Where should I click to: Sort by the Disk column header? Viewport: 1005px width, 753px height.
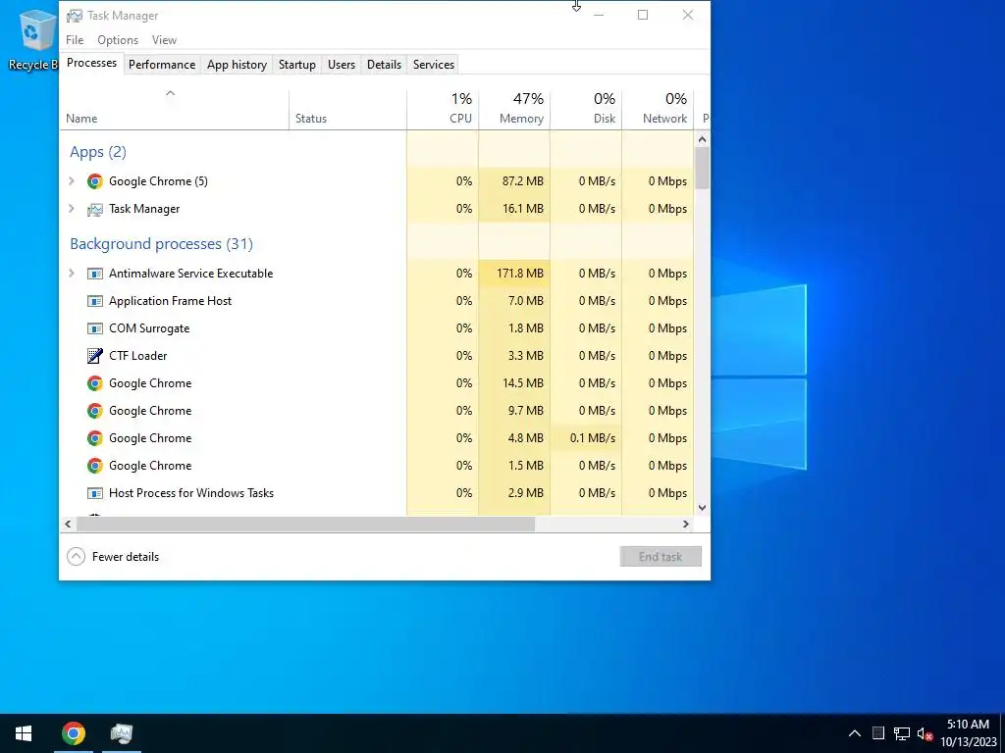pyautogui.click(x=587, y=109)
